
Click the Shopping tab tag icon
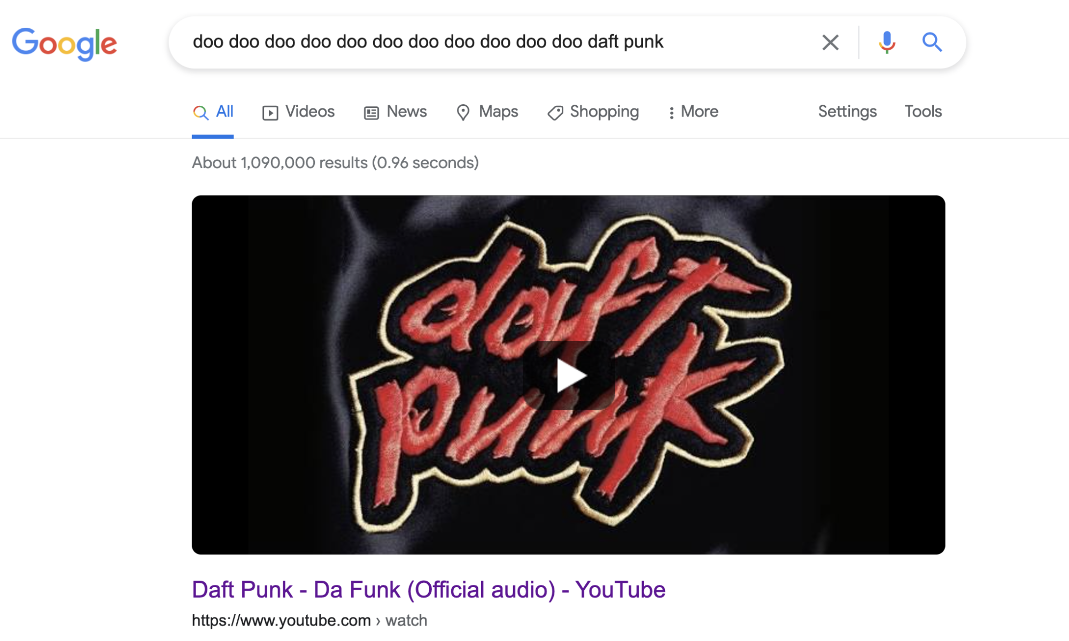(x=555, y=113)
